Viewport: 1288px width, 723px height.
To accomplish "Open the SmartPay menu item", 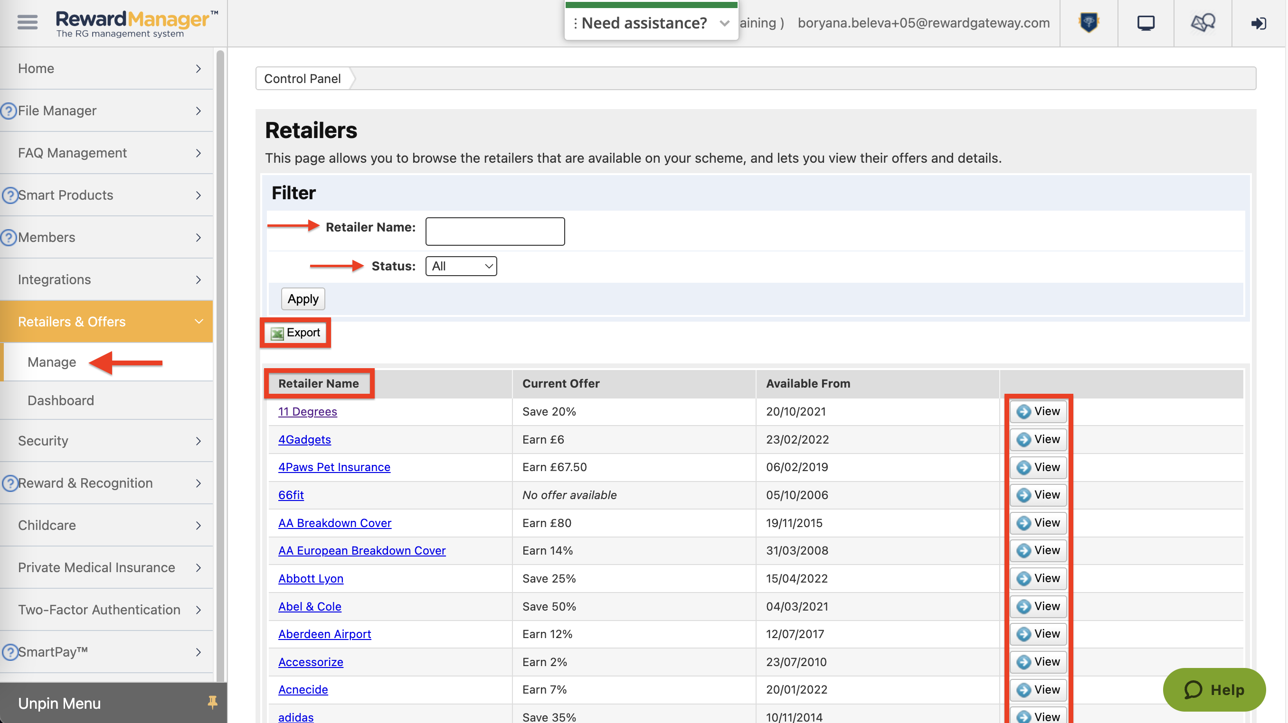I will point(106,651).
